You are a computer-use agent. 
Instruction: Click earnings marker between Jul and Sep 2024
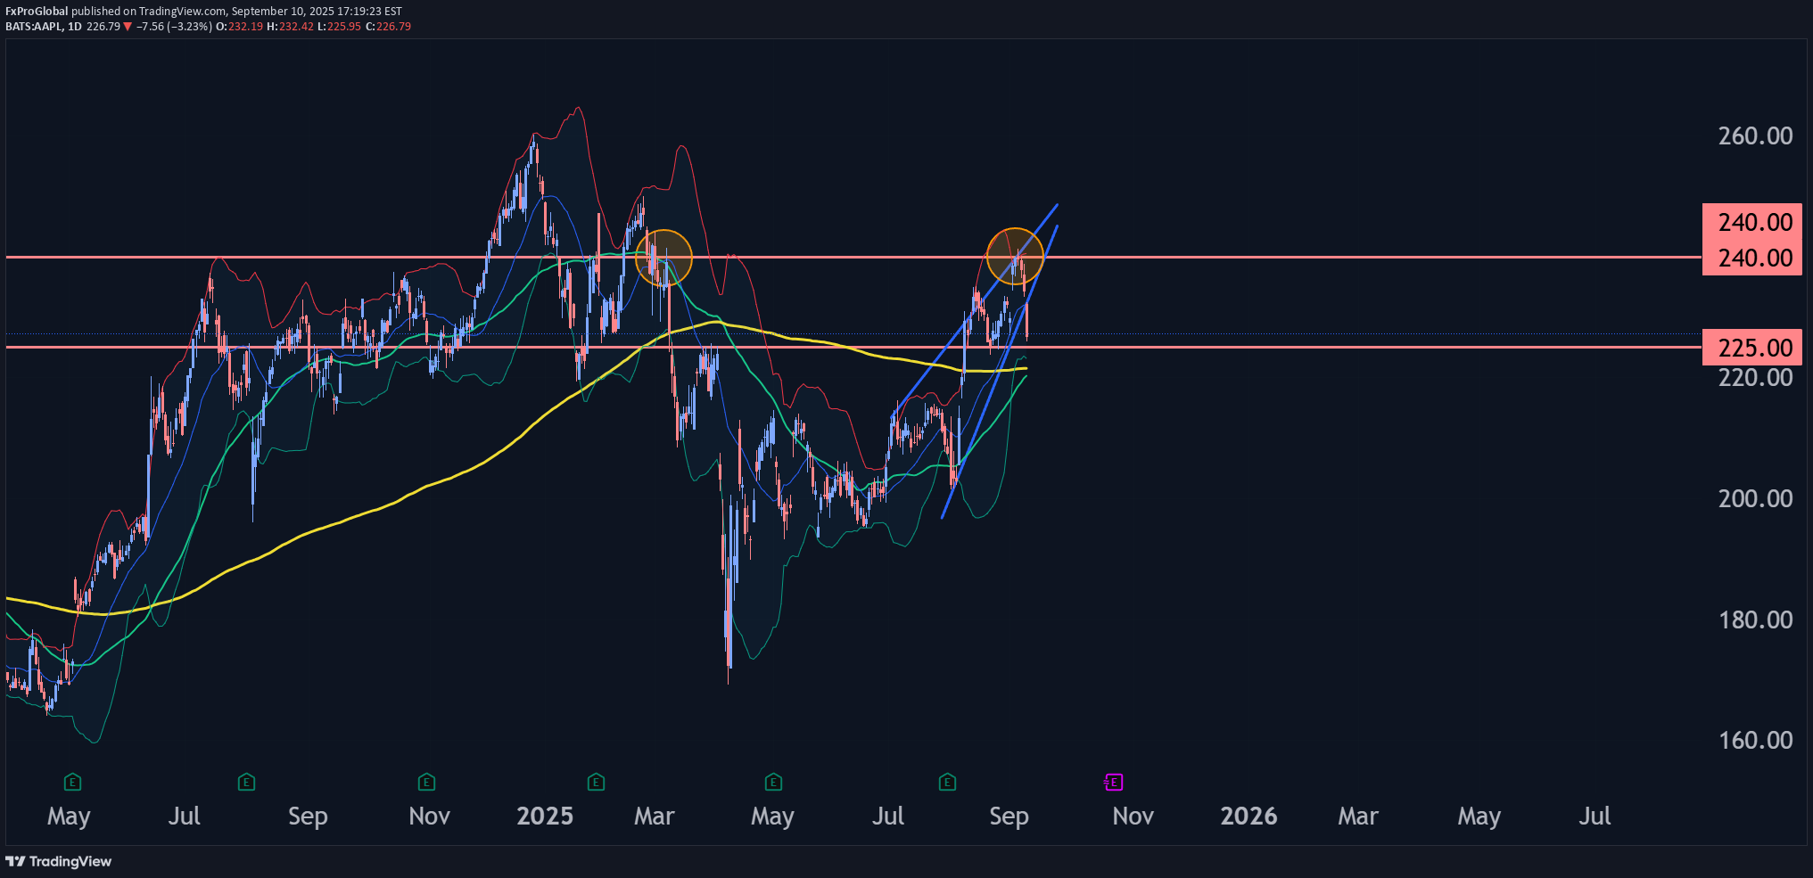247,783
